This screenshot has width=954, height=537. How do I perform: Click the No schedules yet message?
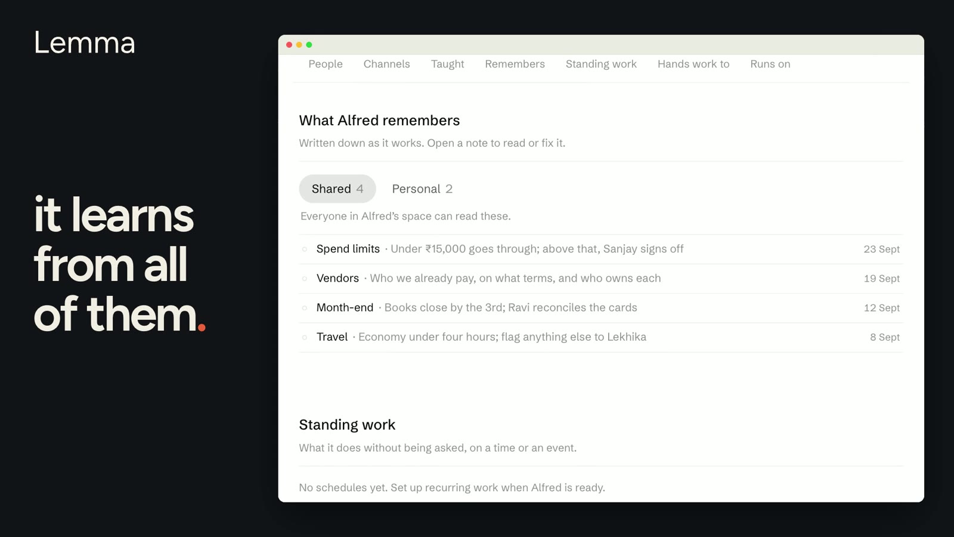click(452, 487)
